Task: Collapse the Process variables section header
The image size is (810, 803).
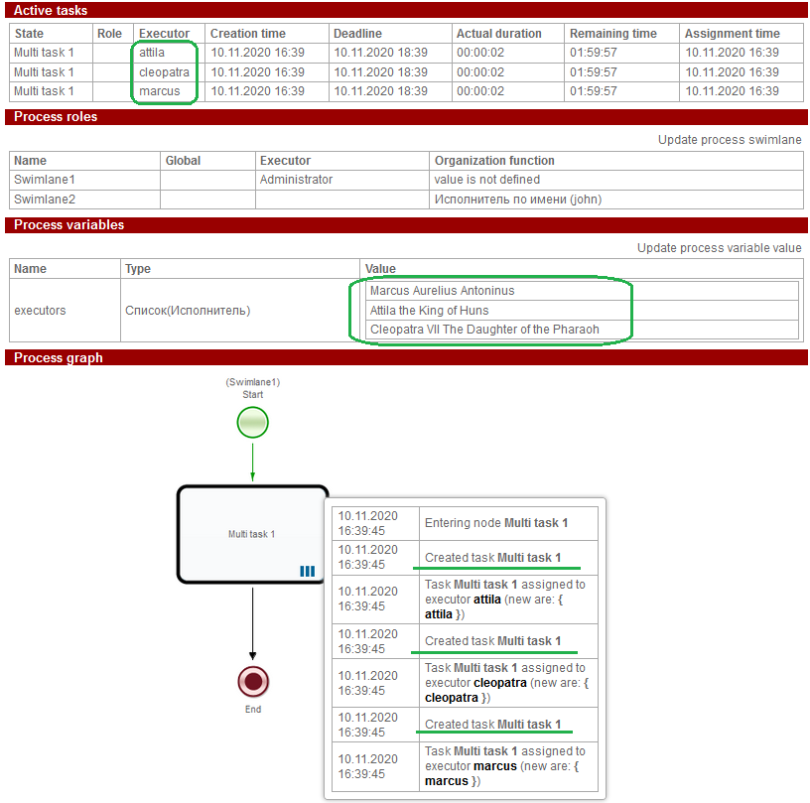Action: click(x=68, y=225)
